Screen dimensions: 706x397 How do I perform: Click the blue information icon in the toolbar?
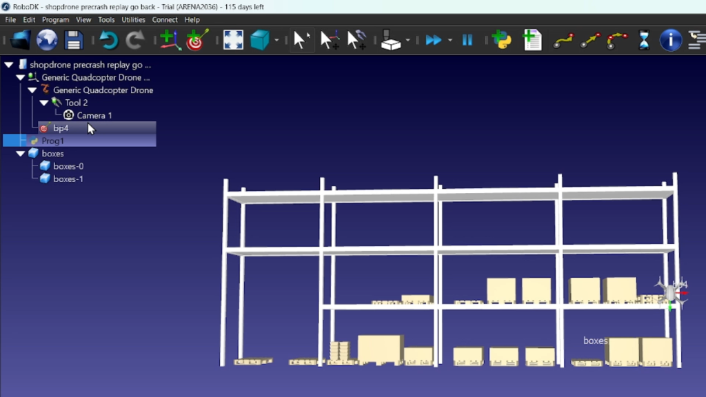pos(670,40)
